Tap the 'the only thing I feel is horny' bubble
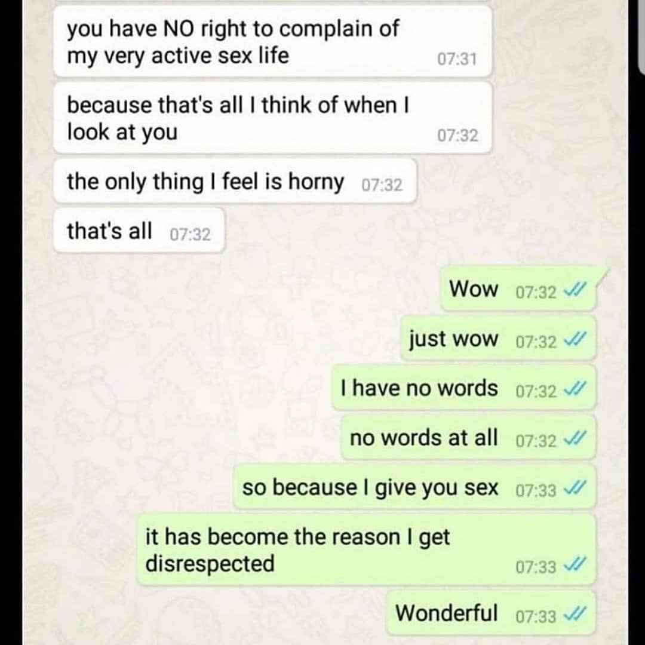 point(235,182)
